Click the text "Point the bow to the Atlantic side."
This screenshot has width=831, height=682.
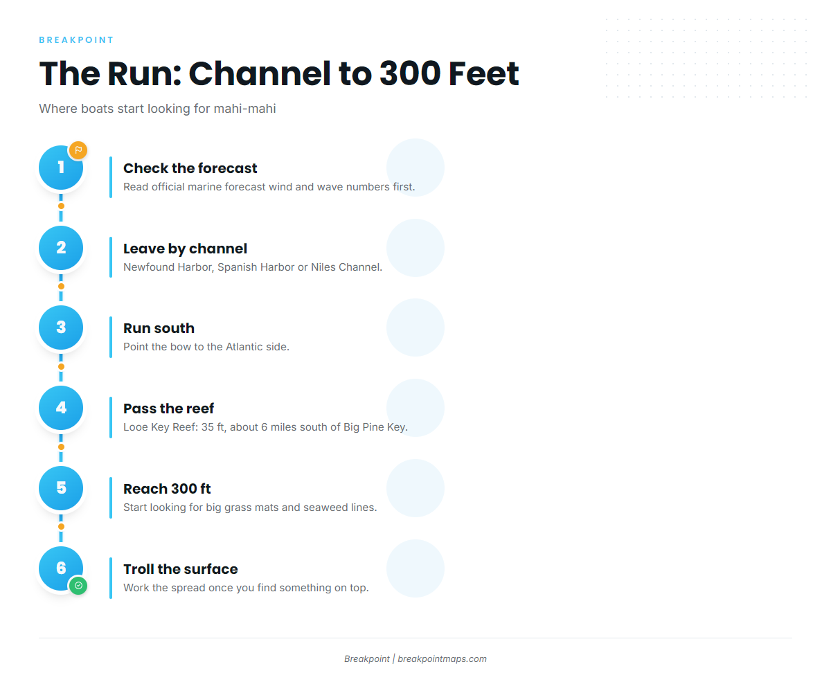206,346
